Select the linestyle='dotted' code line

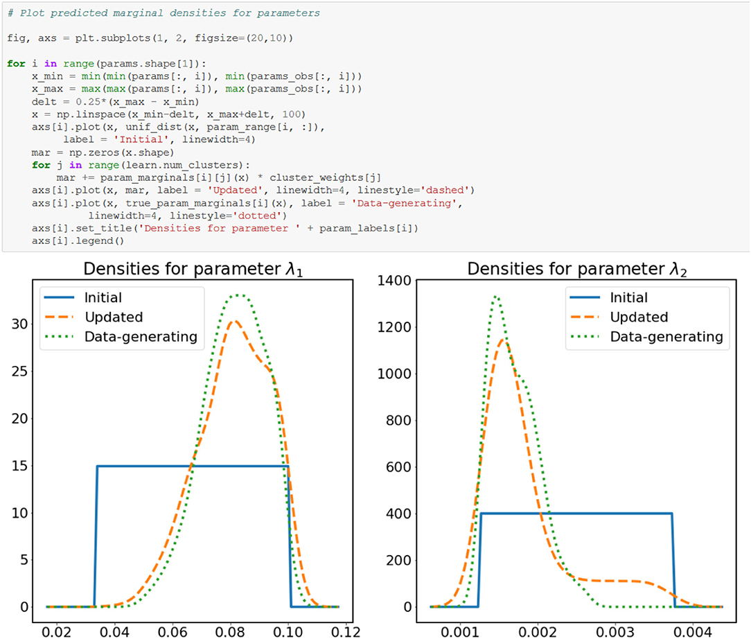[187, 216]
